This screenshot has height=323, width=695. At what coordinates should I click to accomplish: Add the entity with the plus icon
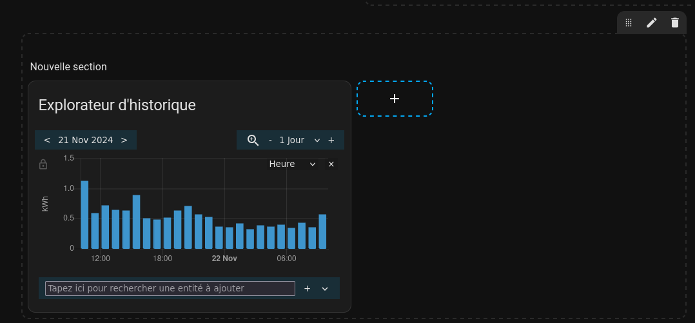point(307,288)
